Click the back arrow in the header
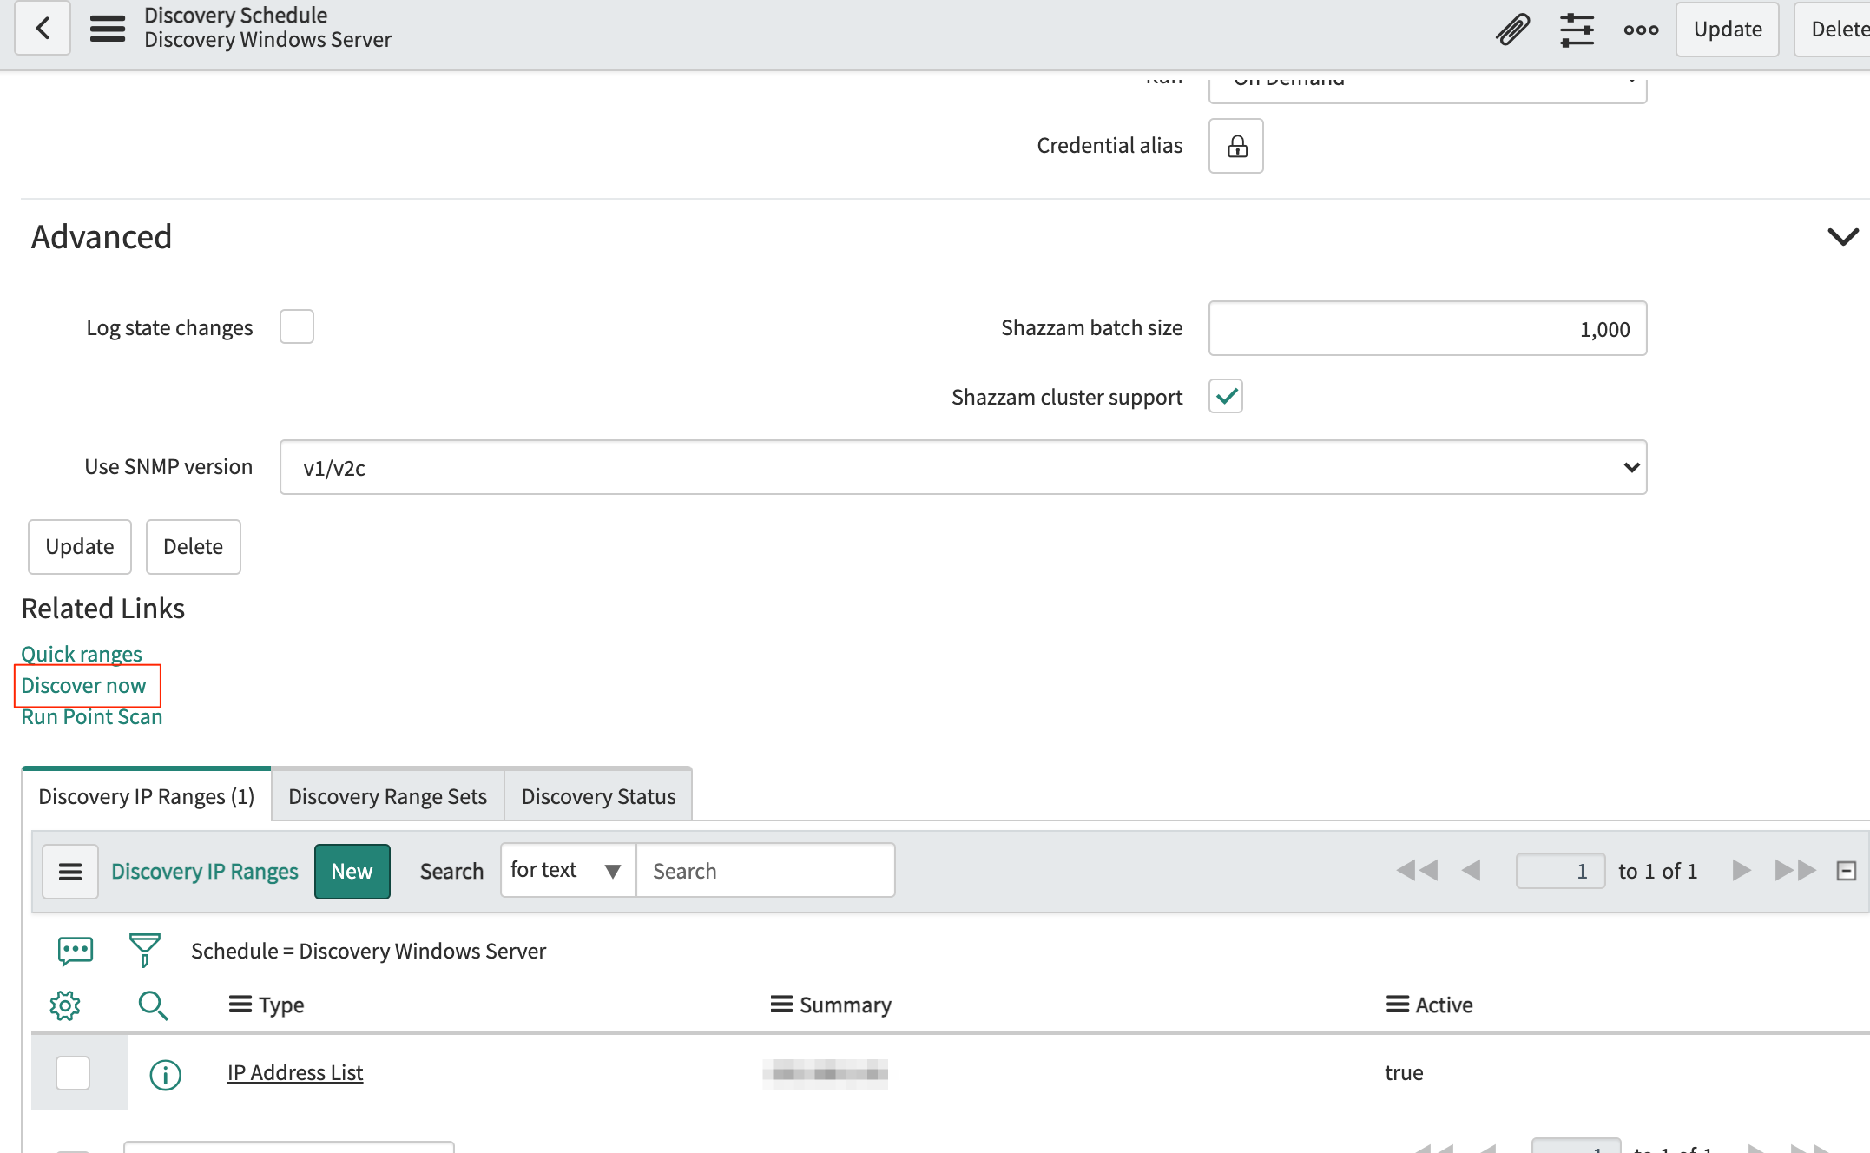Viewport: 1870px width, 1153px height. click(42, 29)
